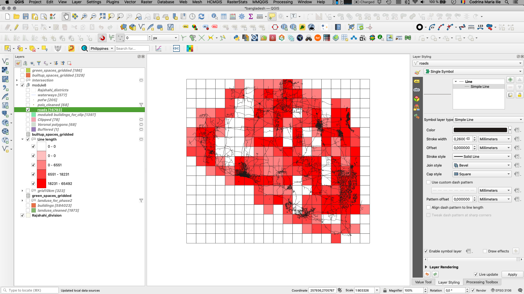Create a new project icon

(8, 17)
